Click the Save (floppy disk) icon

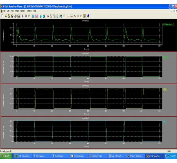[x=12, y=16]
